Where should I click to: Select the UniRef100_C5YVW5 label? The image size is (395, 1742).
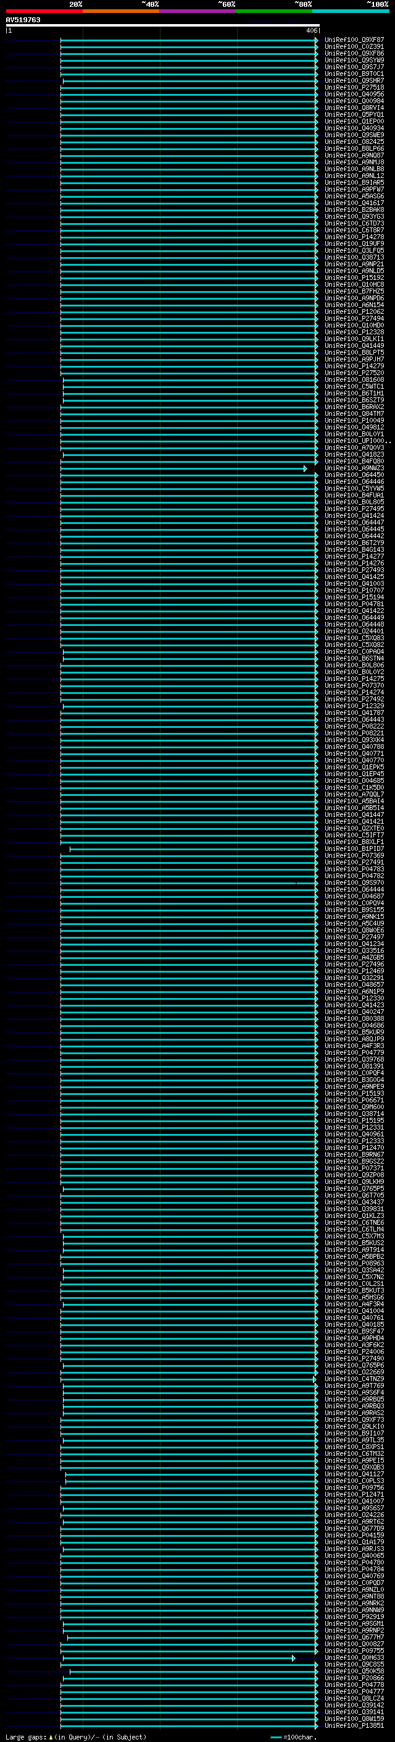tap(354, 488)
